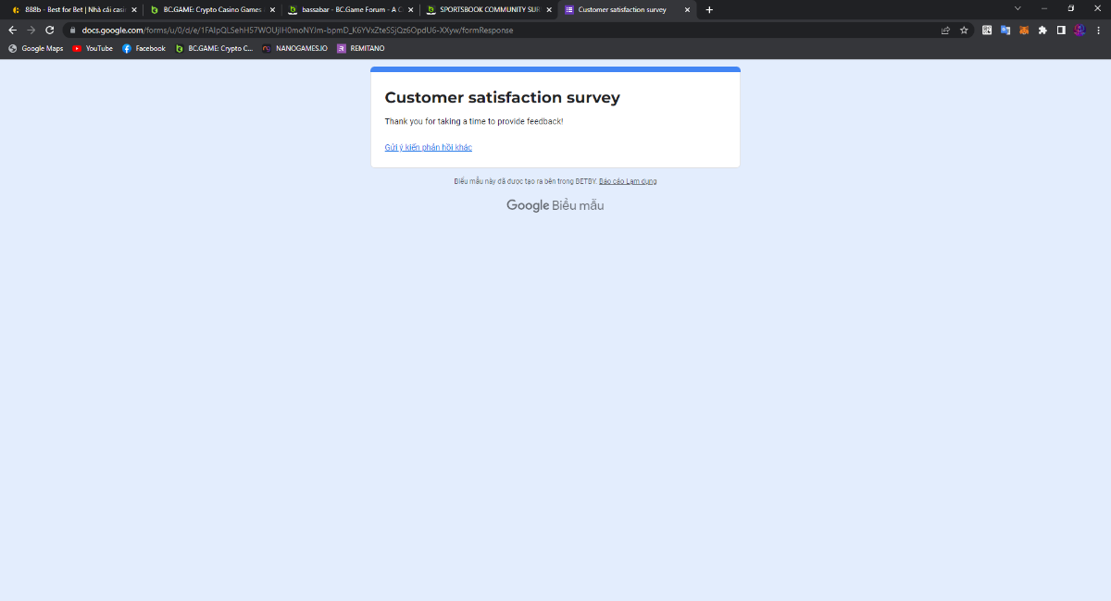Click the MetaMask fox extension icon

tap(1024, 30)
